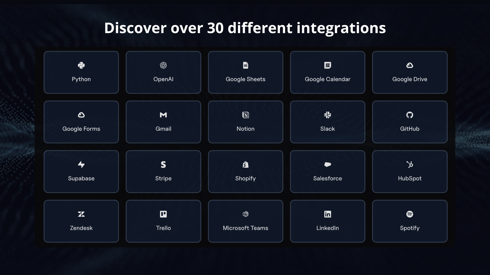Select the Google Calendar label text
The width and height of the screenshot is (490, 275).
point(328,79)
